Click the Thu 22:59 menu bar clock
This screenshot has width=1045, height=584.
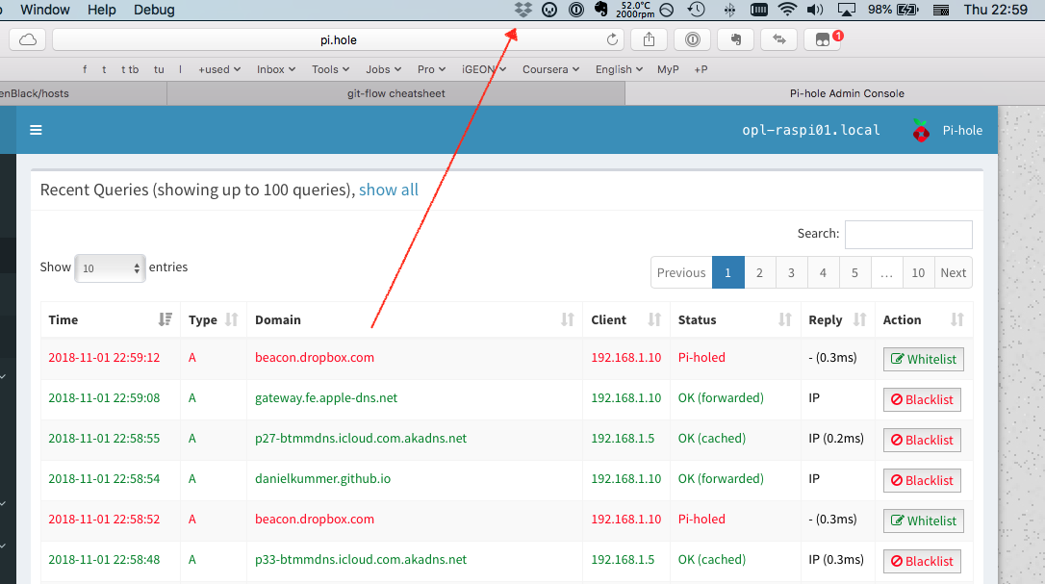[995, 10]
